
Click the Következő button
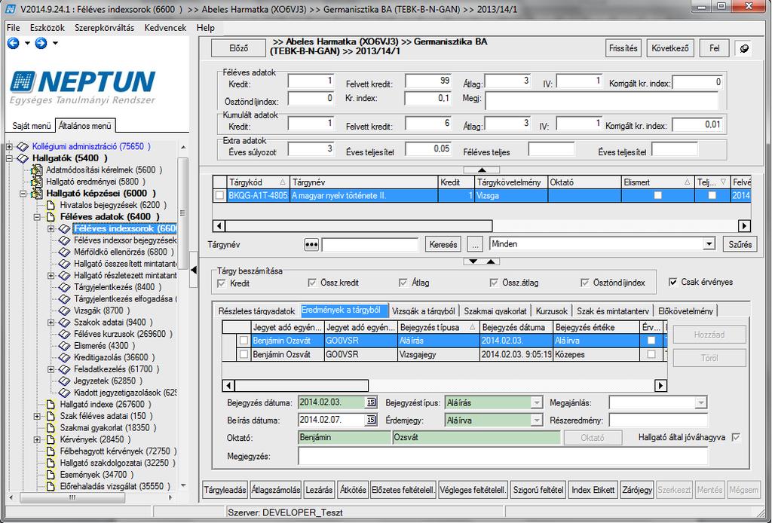(x=670, y=48)
